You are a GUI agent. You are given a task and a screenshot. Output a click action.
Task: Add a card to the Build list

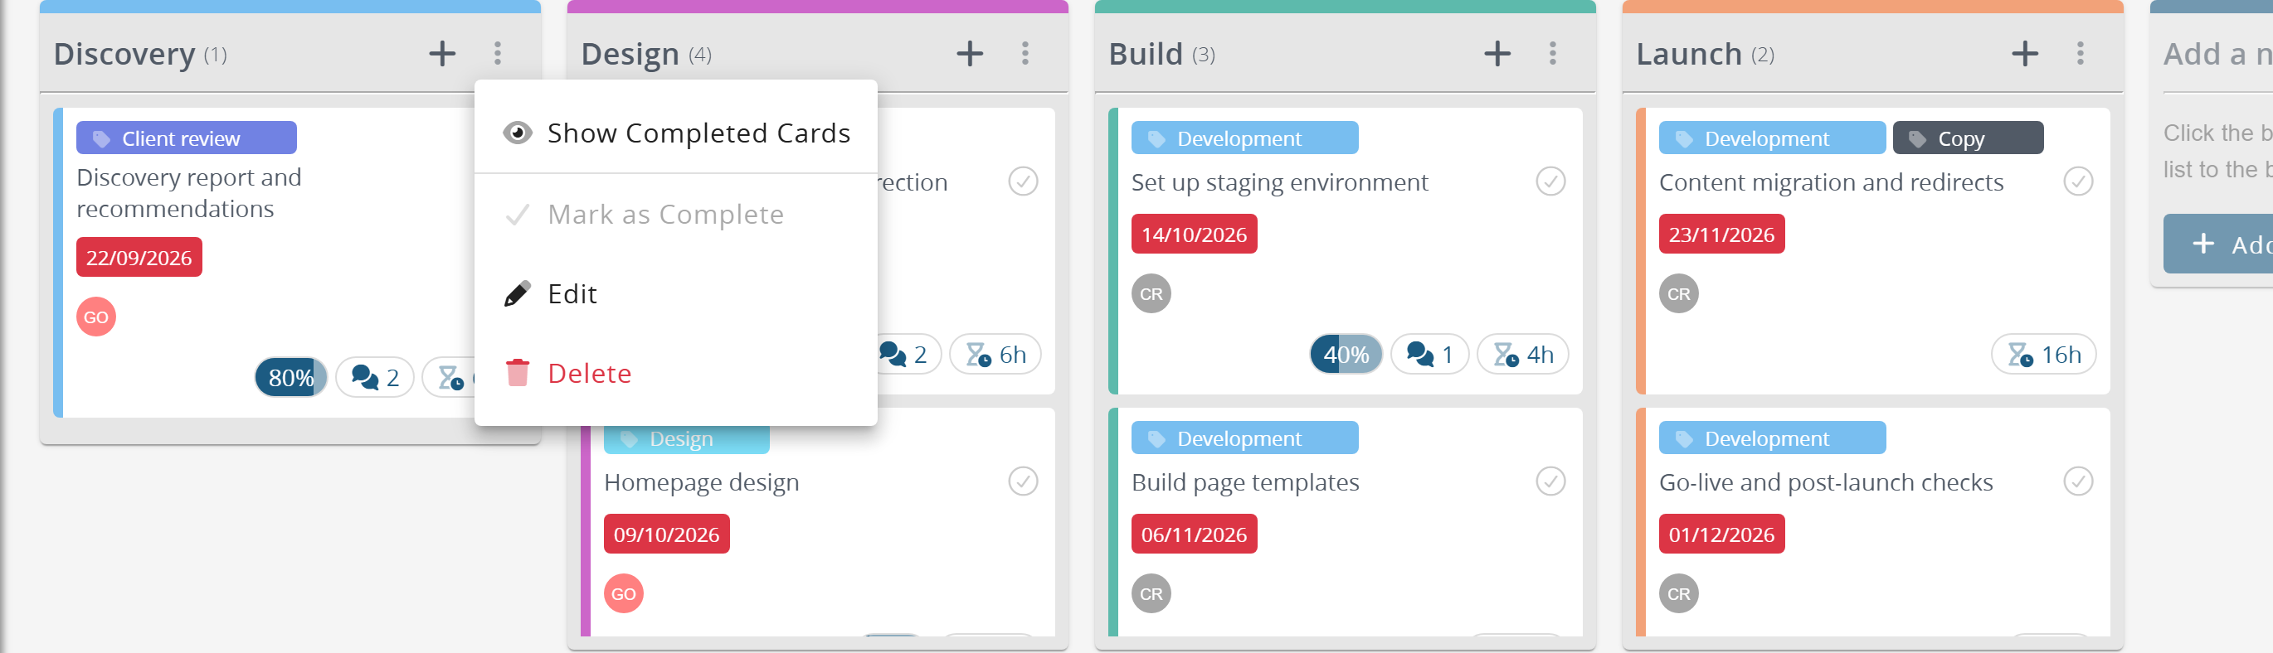pyautogui.click(x=1497, y=54)
